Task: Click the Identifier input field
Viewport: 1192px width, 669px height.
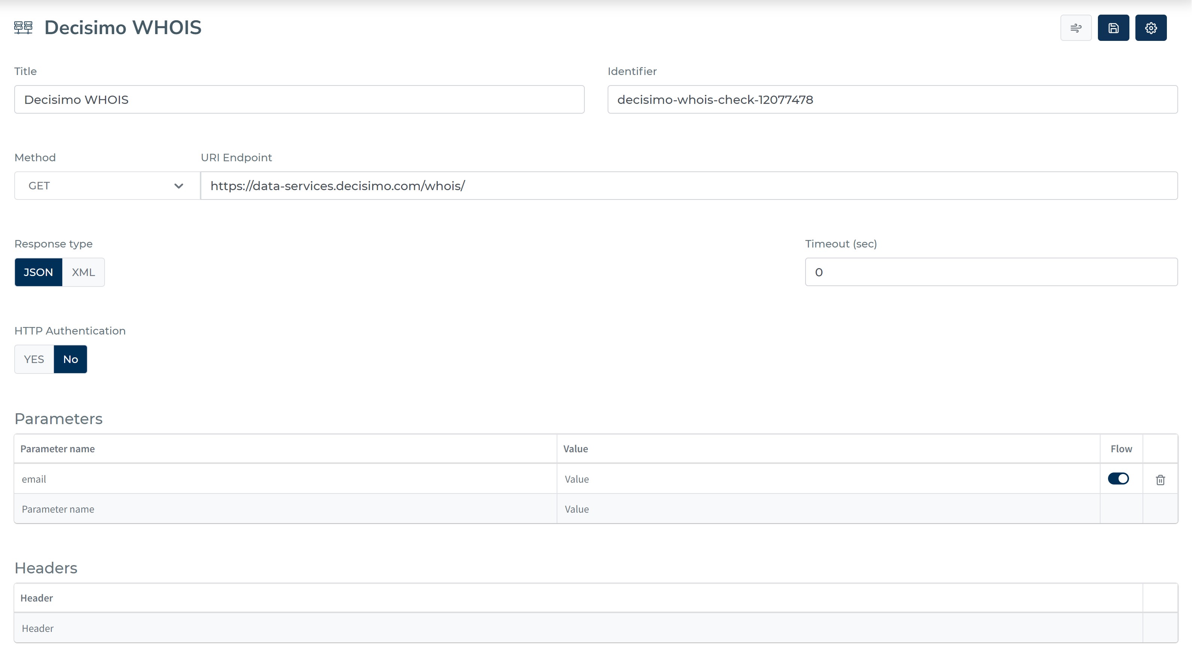Action: coord(893,99)
